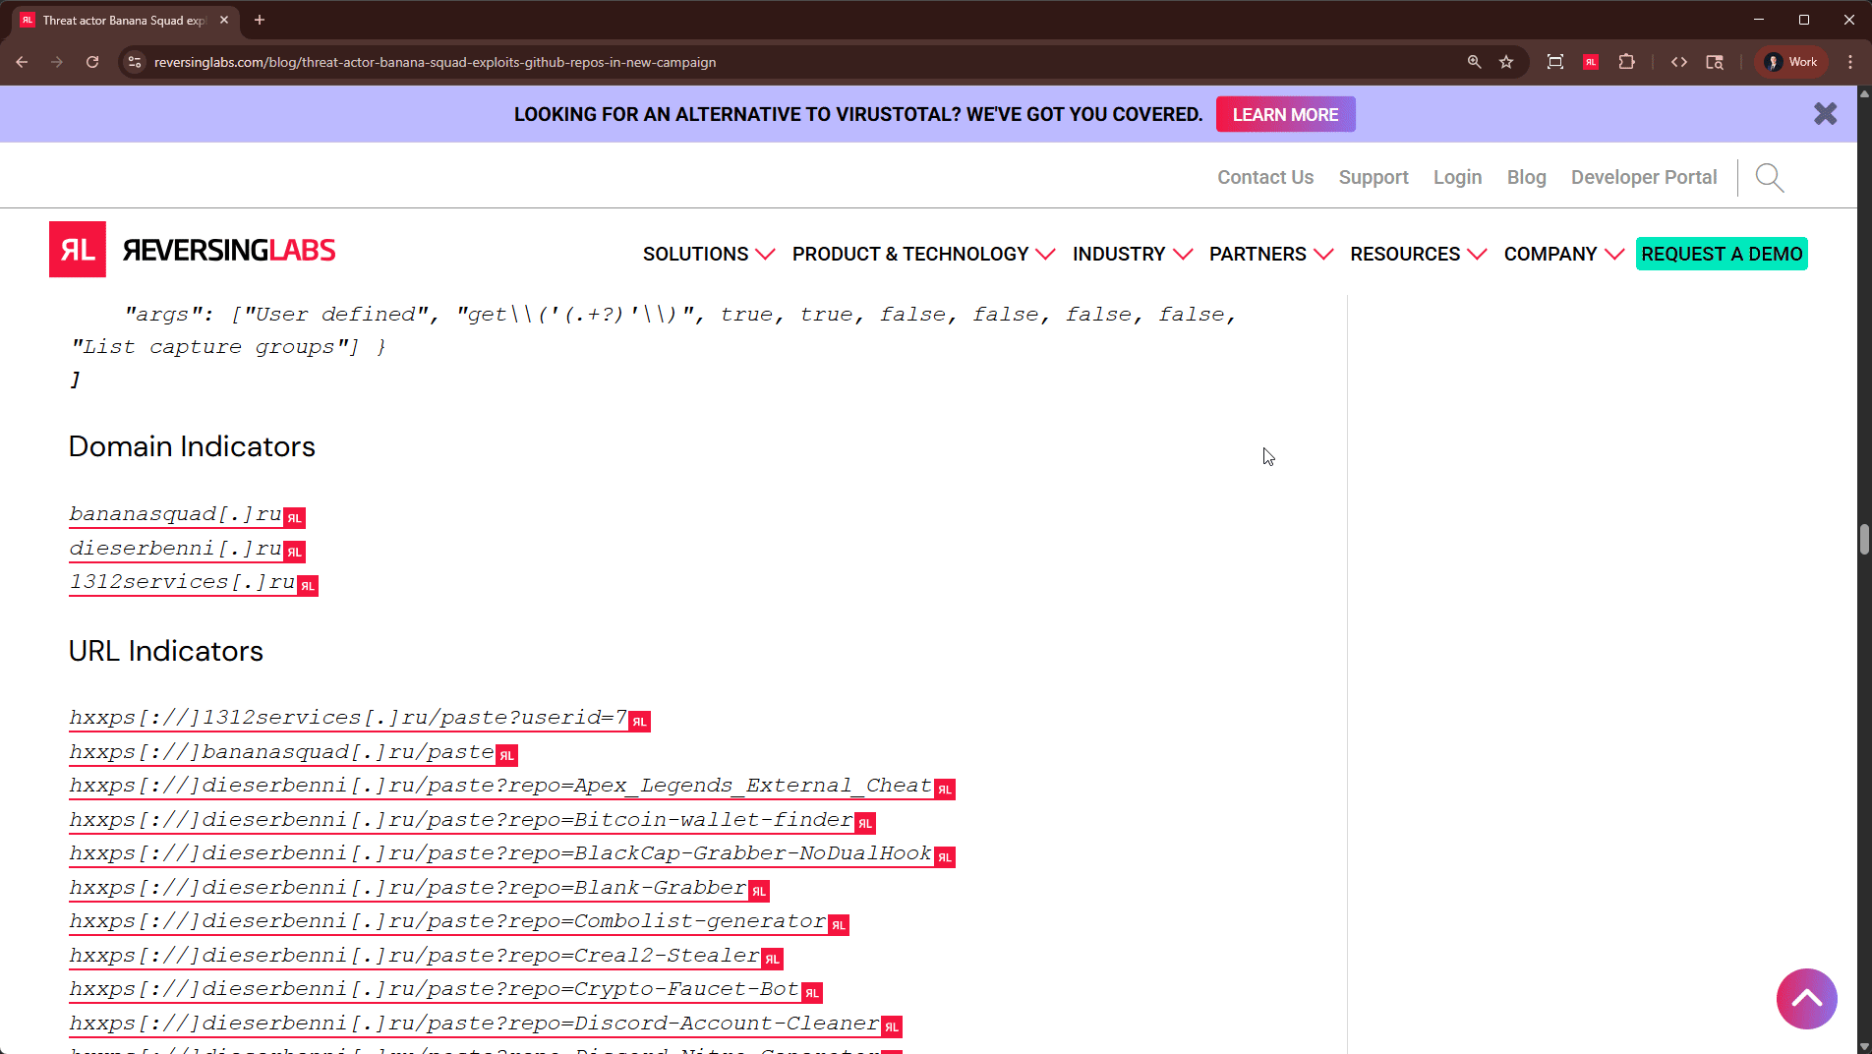This screenshot has width=1872, height=1054.
Task: Open Login link
Action: 1457,177
